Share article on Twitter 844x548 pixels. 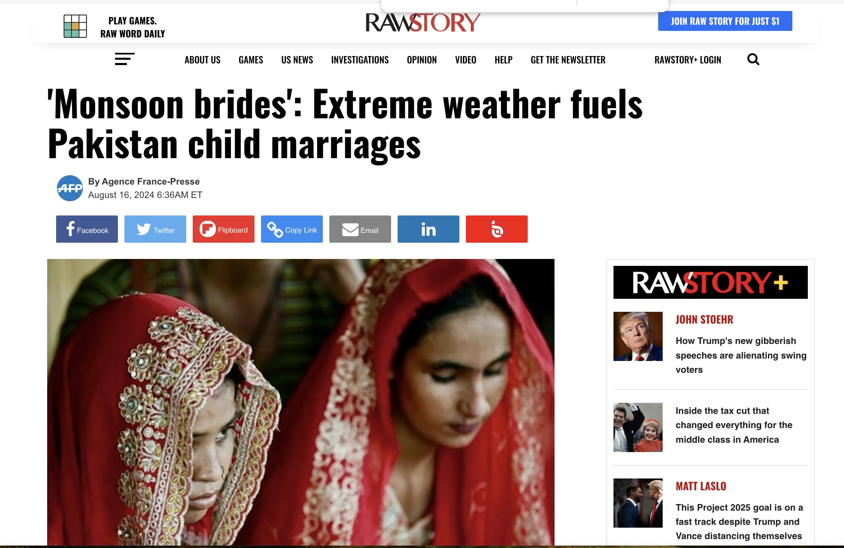click(155, 229)
